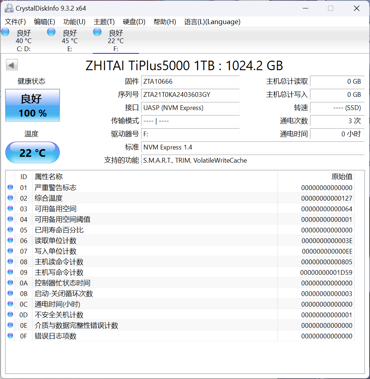Click the status dot beside 已用寿命百分比 attribute
The image size is (370, 379).
[10, 230]
